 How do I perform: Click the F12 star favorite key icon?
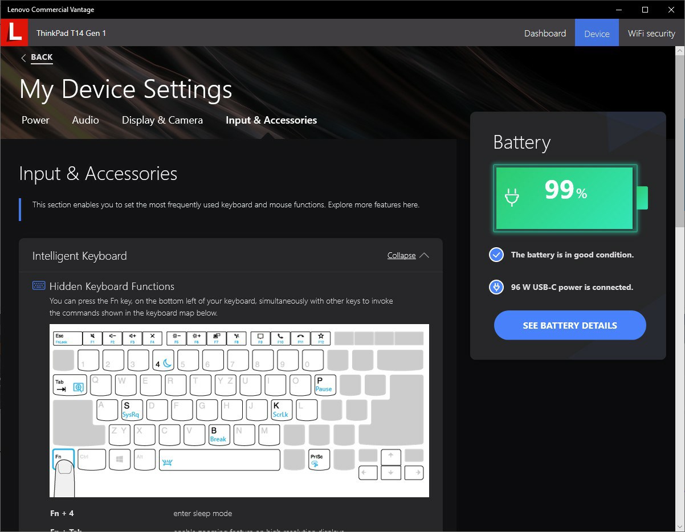point(321,338)
